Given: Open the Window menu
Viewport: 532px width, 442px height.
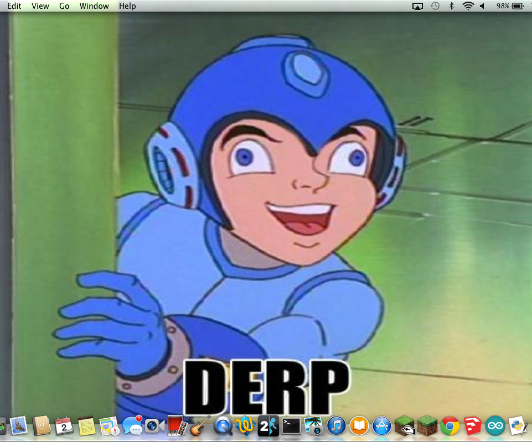Looking at the screenshot, I should (94, 6).
